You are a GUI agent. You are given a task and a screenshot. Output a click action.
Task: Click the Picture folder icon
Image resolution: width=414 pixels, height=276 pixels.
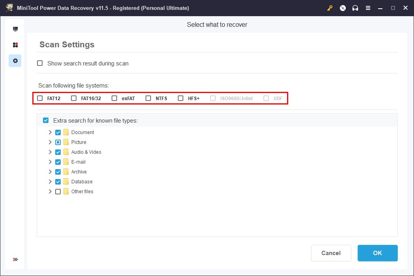point(66,142)
